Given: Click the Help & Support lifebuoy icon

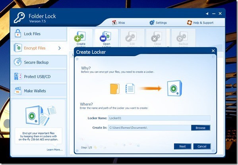Looking at the screenshot, I should click(x=189, y=23).
